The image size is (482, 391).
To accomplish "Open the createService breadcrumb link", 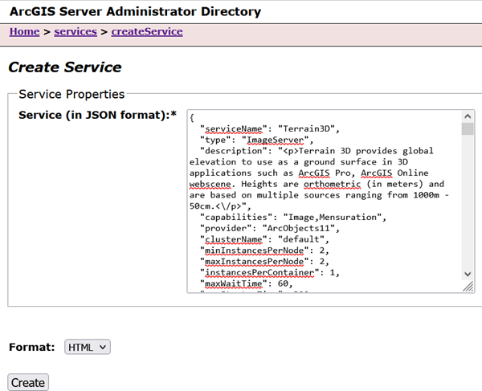I will [147, 31].
